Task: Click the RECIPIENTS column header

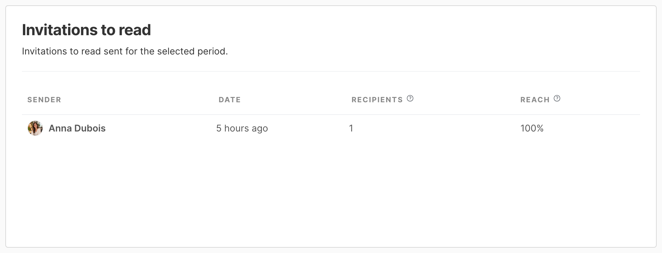Action: pos(377,100)
